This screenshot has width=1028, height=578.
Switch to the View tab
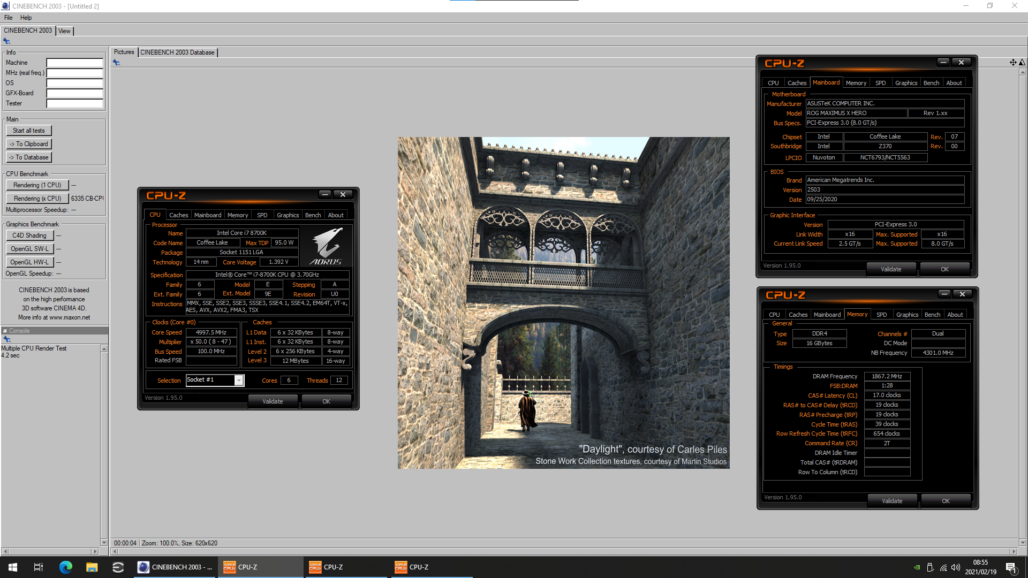64,31
